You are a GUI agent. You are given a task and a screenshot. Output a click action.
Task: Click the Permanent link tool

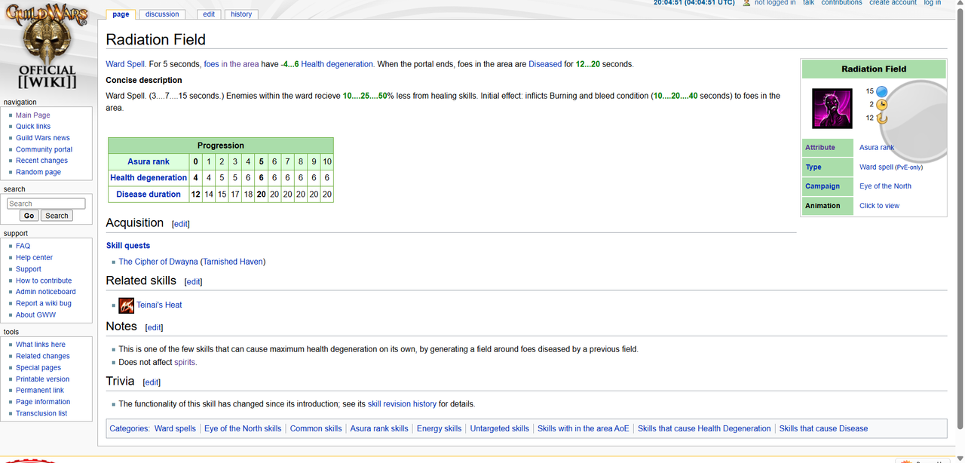pos(40,391)
